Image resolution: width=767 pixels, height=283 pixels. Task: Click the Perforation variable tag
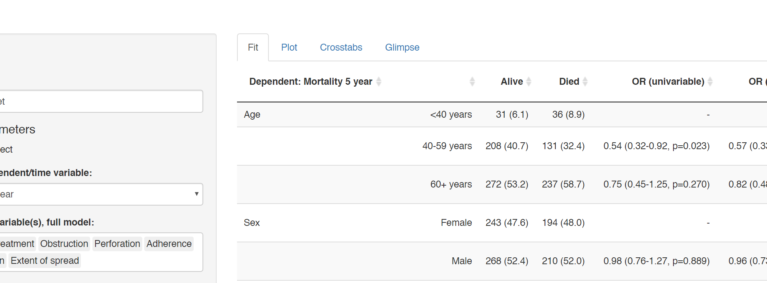[117, 244]
